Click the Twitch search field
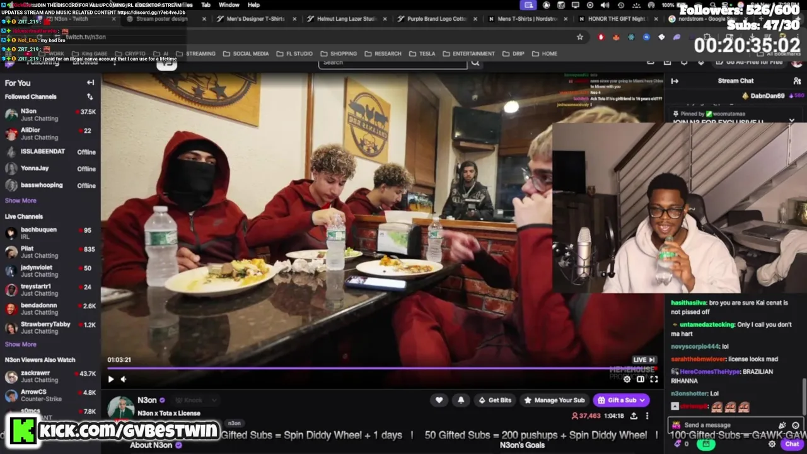This screenshot has width=807, height=454. click(x=393, y=62)
